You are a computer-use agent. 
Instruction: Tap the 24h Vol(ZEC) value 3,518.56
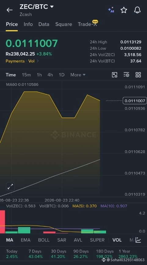pos(133,55)
